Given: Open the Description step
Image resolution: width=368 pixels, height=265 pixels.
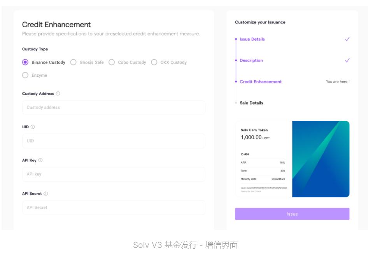Looking at the screenshot, I should [x=251, y=60].
